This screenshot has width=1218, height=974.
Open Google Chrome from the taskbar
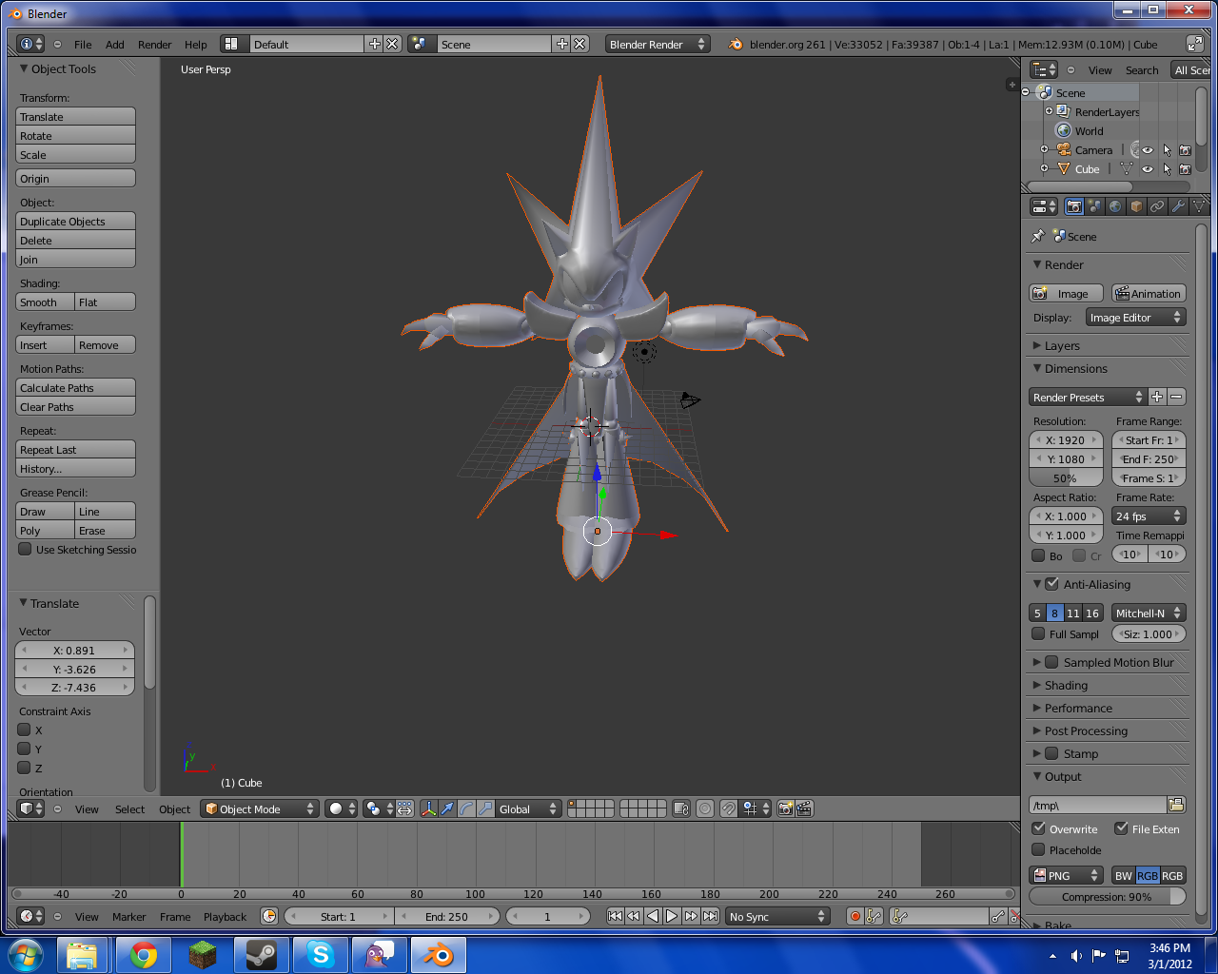tap(144, 954)
